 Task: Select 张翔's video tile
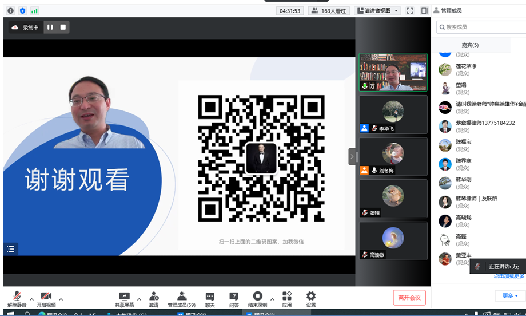(x=393, y=199)
